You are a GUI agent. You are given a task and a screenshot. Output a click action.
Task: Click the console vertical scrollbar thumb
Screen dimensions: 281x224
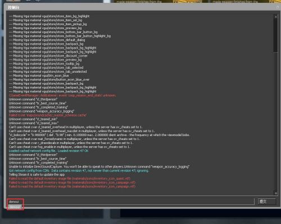[275, 35]
